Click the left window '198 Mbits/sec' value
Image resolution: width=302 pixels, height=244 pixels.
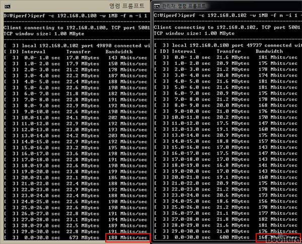coord(128,153)
